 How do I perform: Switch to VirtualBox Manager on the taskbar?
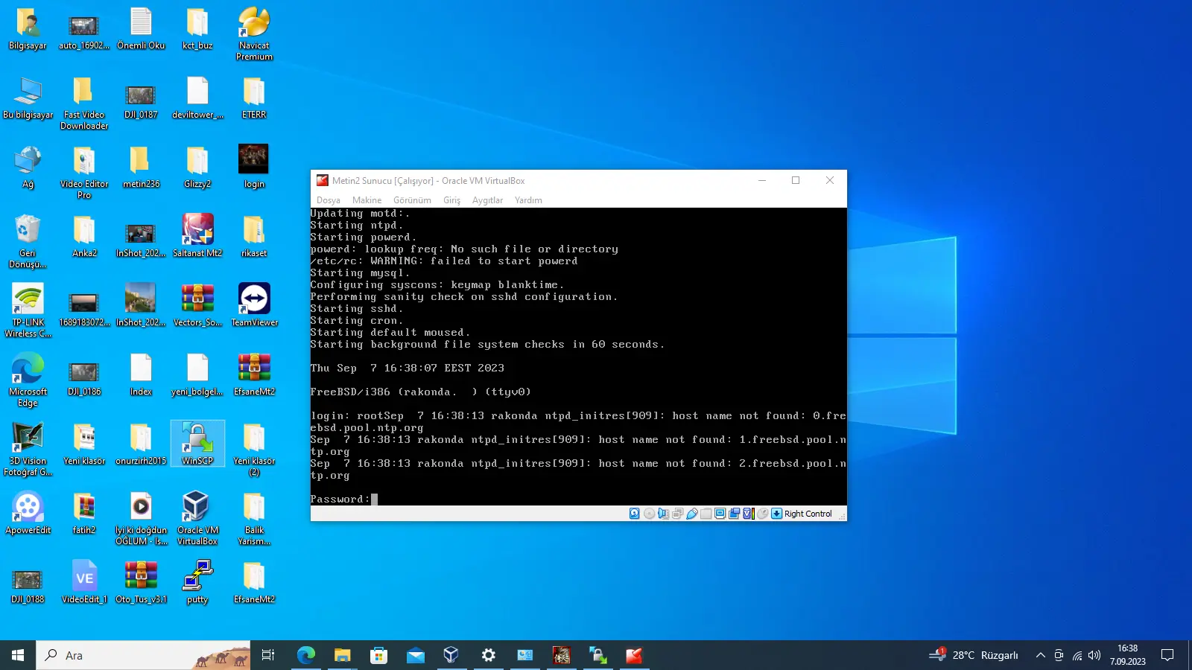(x=451, y=655)
